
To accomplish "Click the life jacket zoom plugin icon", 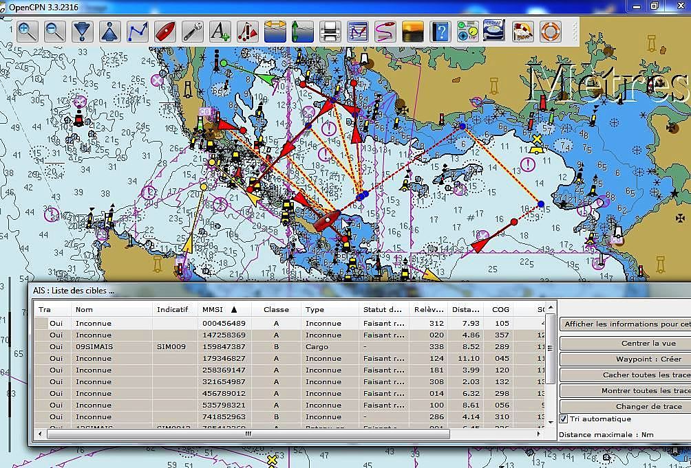I will point(522,32).
